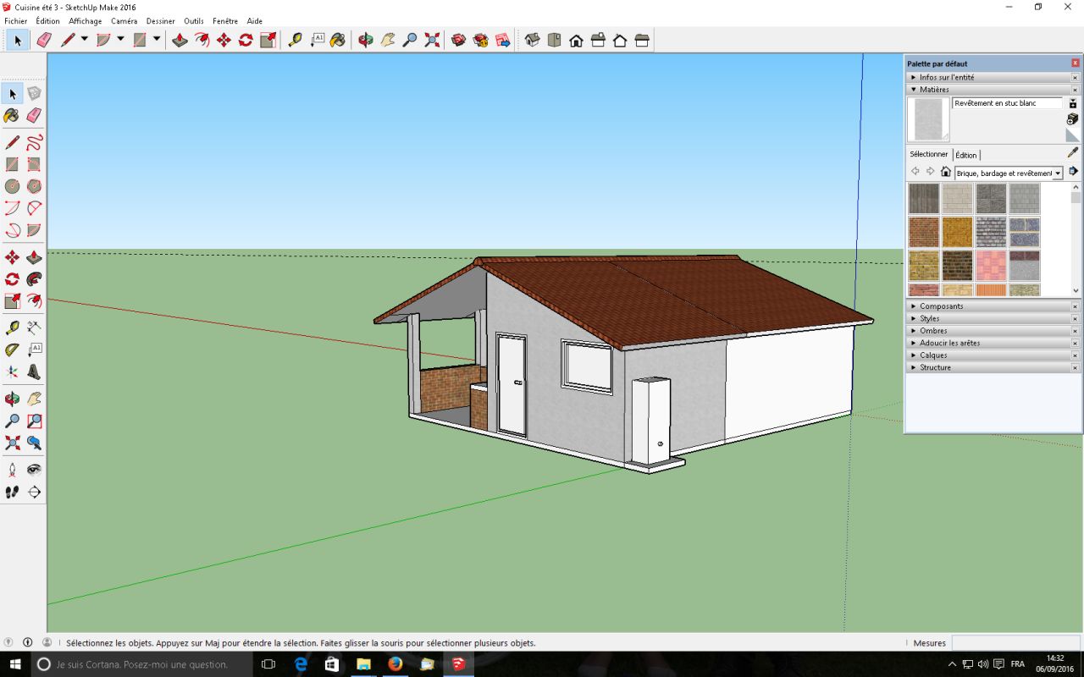Select the Position Camera tool

12,470
